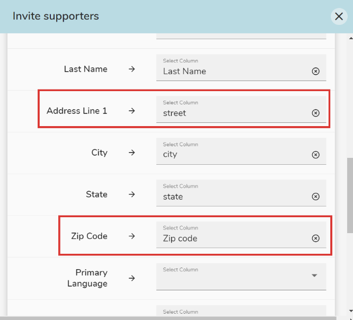Screen dimensions: 353x320
Task: Click the arrow next to State
Action: point(131,194)
